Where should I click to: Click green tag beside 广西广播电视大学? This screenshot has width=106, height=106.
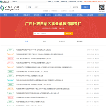[x=11, y=102]
